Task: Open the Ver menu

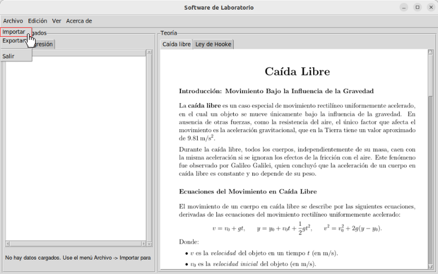Action: [x=56, y=21]
